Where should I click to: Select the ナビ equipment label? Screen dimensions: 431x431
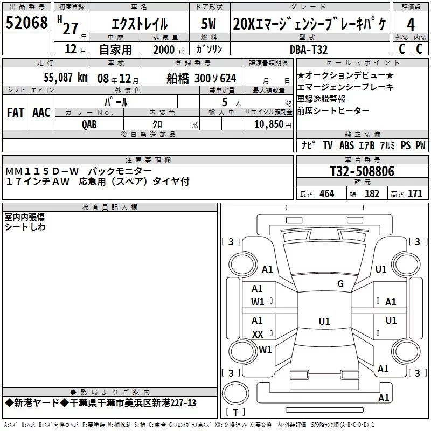coord(308,145)
